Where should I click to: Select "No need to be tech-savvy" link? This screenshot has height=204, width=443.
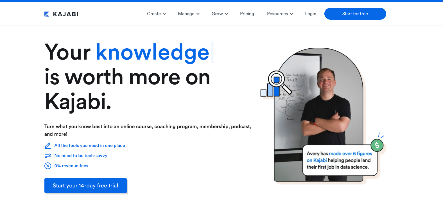point(81,156)
